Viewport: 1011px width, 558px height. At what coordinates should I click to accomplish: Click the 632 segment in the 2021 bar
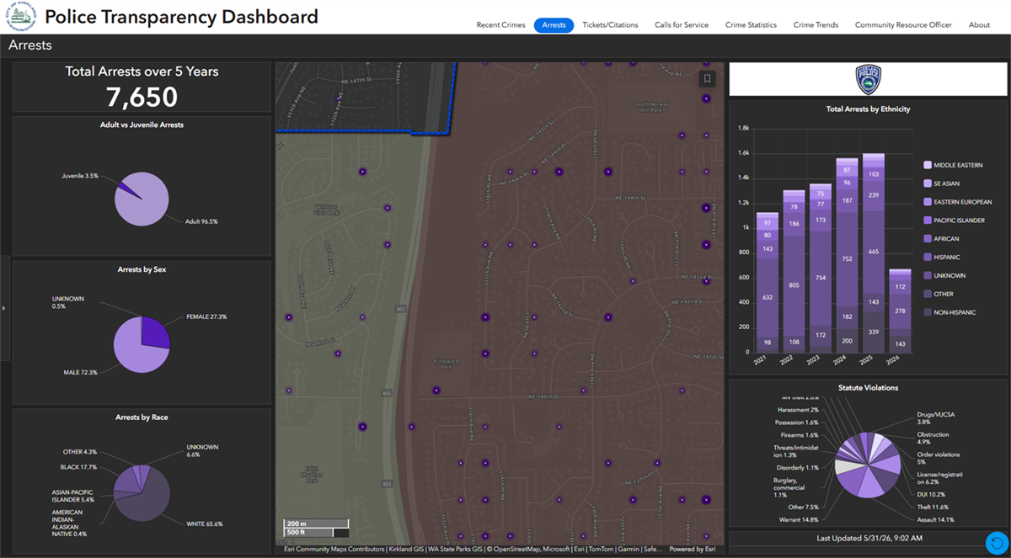click(x=768, y=296)
